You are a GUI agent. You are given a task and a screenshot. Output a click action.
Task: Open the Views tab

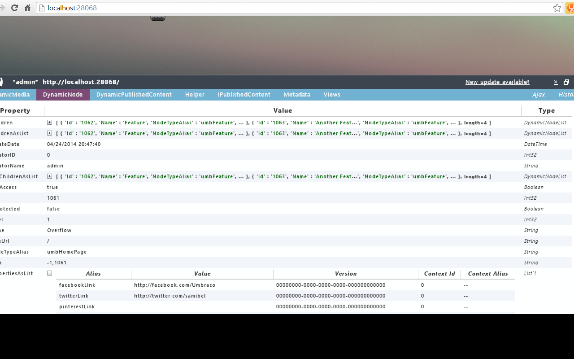pos(332,94)
